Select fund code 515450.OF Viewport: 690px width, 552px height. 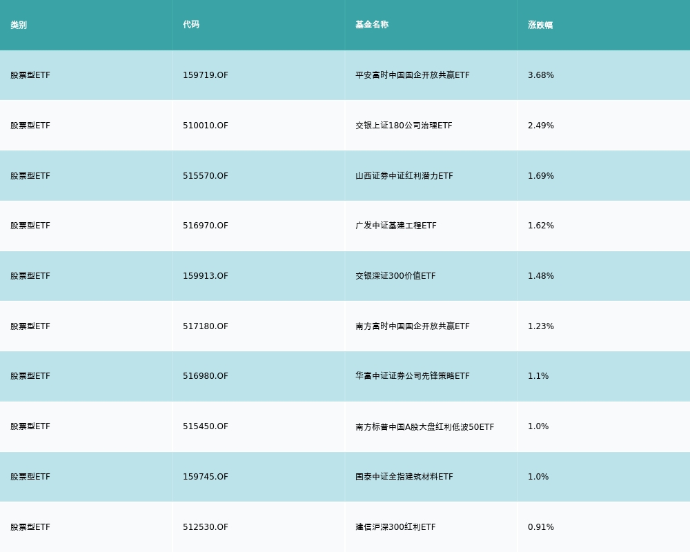click(206, 426)
